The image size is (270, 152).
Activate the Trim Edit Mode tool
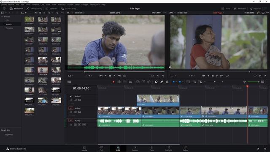pos(119,82)
